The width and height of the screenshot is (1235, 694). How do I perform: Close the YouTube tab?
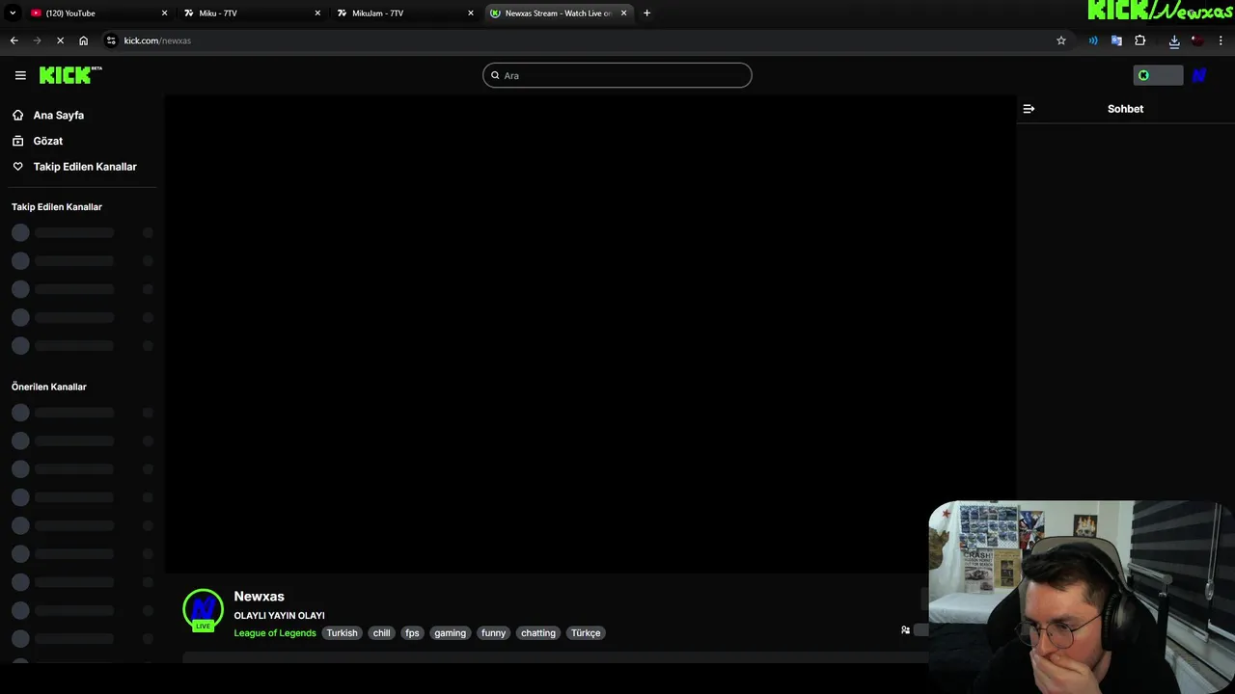[x=164, y=13]
